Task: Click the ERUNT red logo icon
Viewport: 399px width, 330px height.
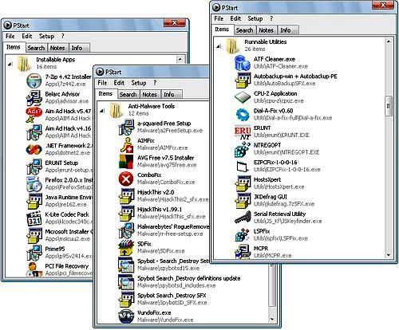Action: (243, 132)
